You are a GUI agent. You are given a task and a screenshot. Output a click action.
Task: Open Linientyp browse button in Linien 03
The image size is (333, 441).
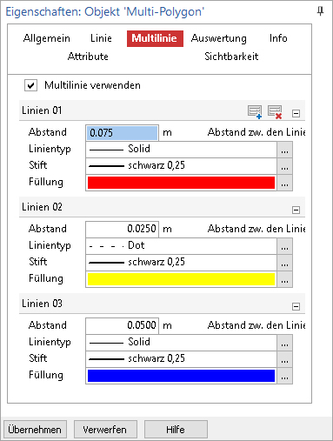284,343
